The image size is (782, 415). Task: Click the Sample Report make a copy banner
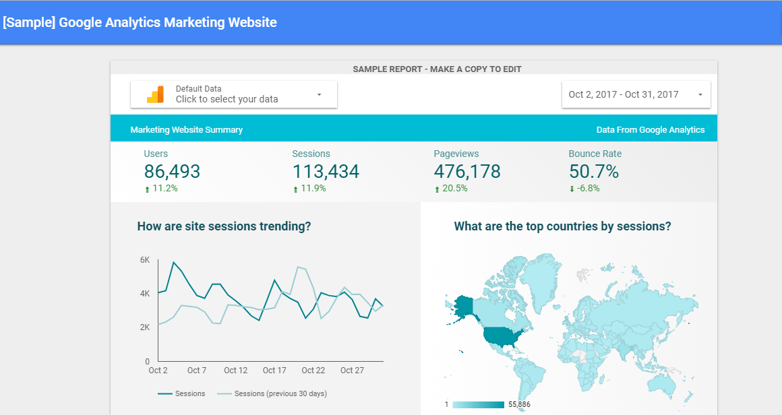click(437, 69)
